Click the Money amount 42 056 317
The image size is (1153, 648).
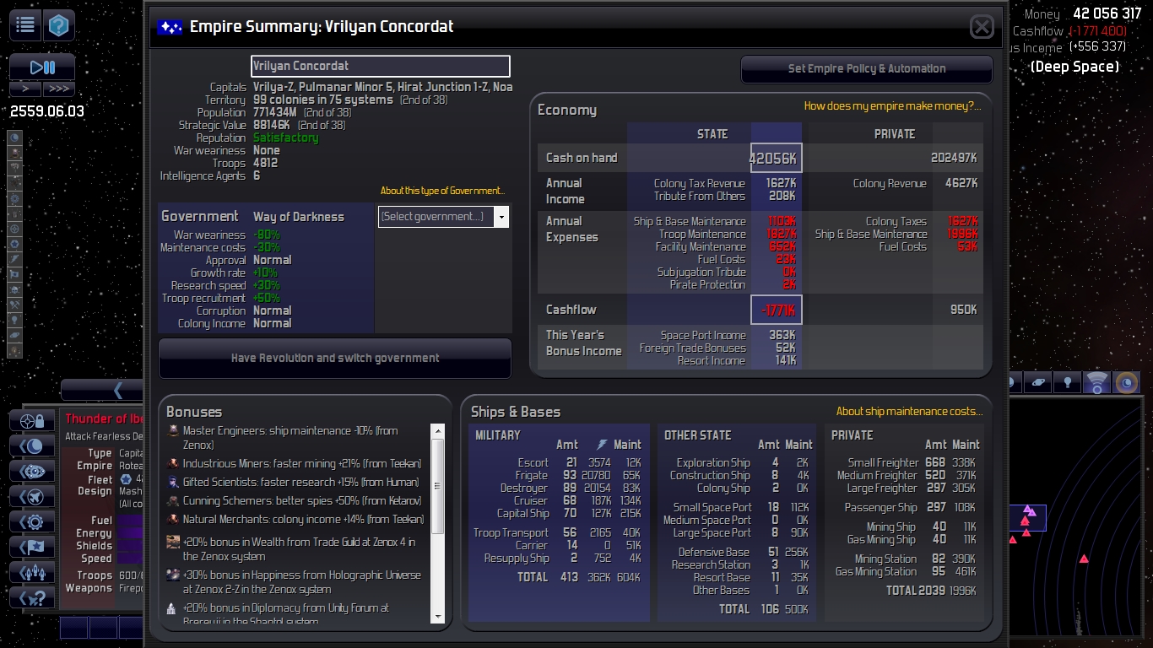point(1107,13)
